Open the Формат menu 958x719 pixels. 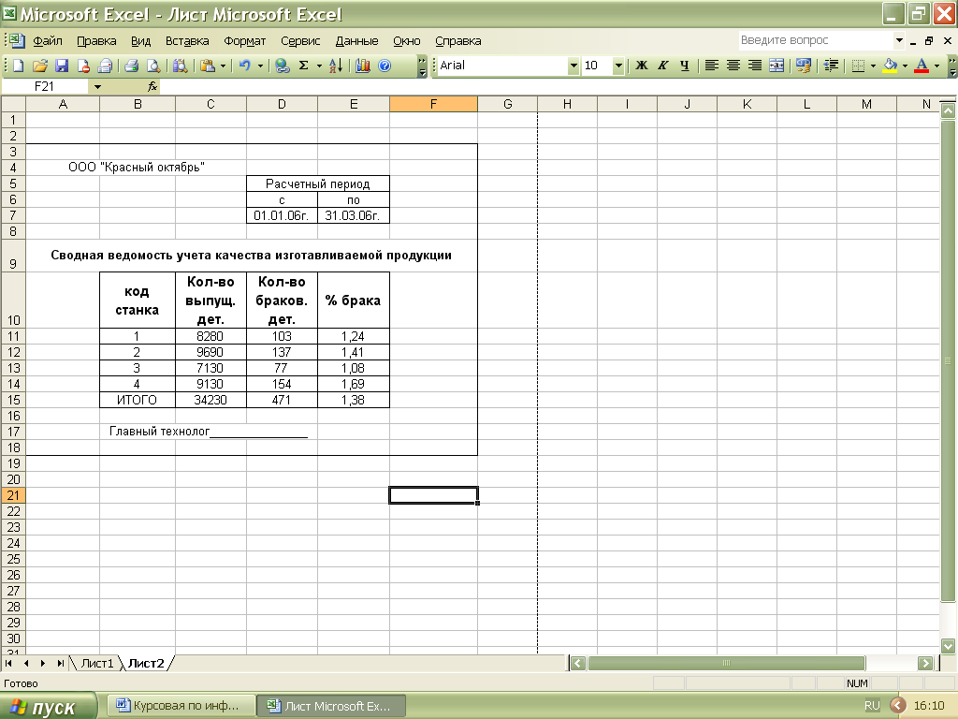[x=245, y=41]
